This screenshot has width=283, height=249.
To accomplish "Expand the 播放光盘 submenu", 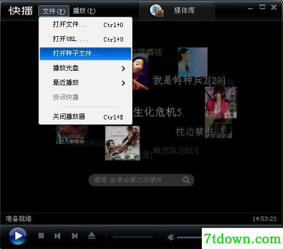I will (x=85, y=68).
